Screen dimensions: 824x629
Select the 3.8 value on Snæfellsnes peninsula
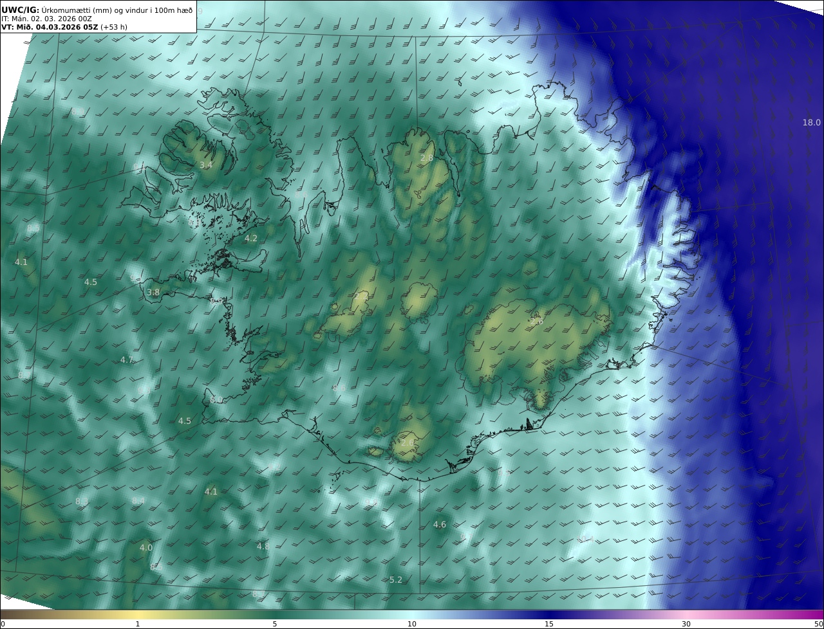point(153,292)
